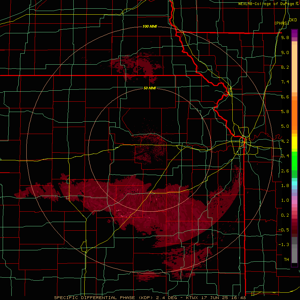This screenshot has width=300, height=300.
Task: Click the 8.2 scale value
Action: point(285,67)
